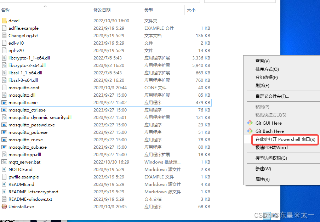The height and width of the screenshot is (222, 320).
Task: Select the pwfile.example file name
Action: pyautogui.click(x=24, y=177)
